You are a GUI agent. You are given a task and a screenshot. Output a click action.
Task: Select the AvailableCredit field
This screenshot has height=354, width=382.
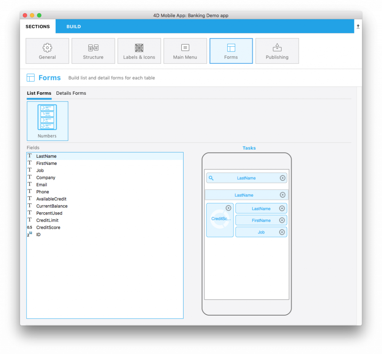tap(105, 199)
